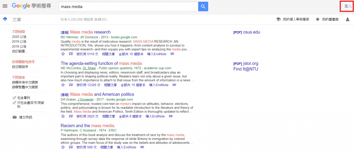Expand more for 'Racism and the mass media'
354x152 pixels.
pyautogui.click(x=142, y=147)
